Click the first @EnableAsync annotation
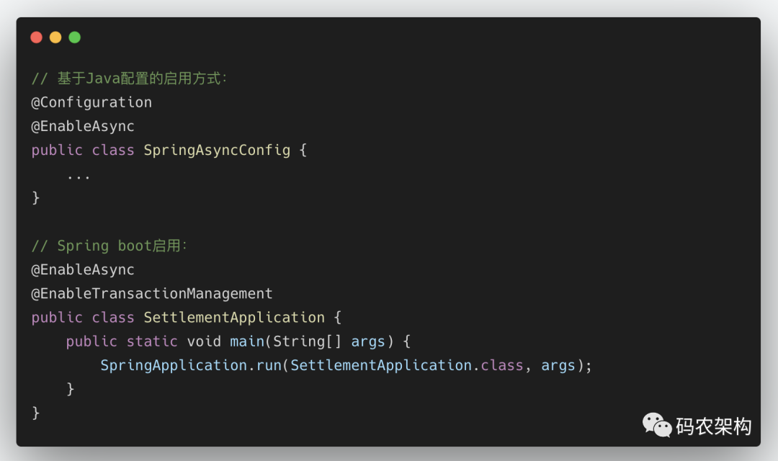Viewport: 778px width, 461px height. coord(82,126)
